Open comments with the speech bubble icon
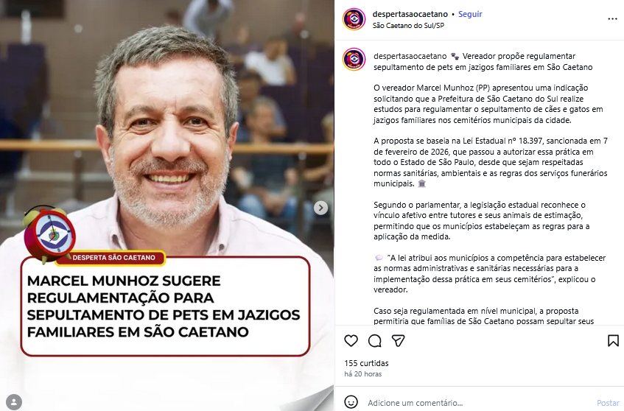This screenshot has height=411, width=624. 374,340
